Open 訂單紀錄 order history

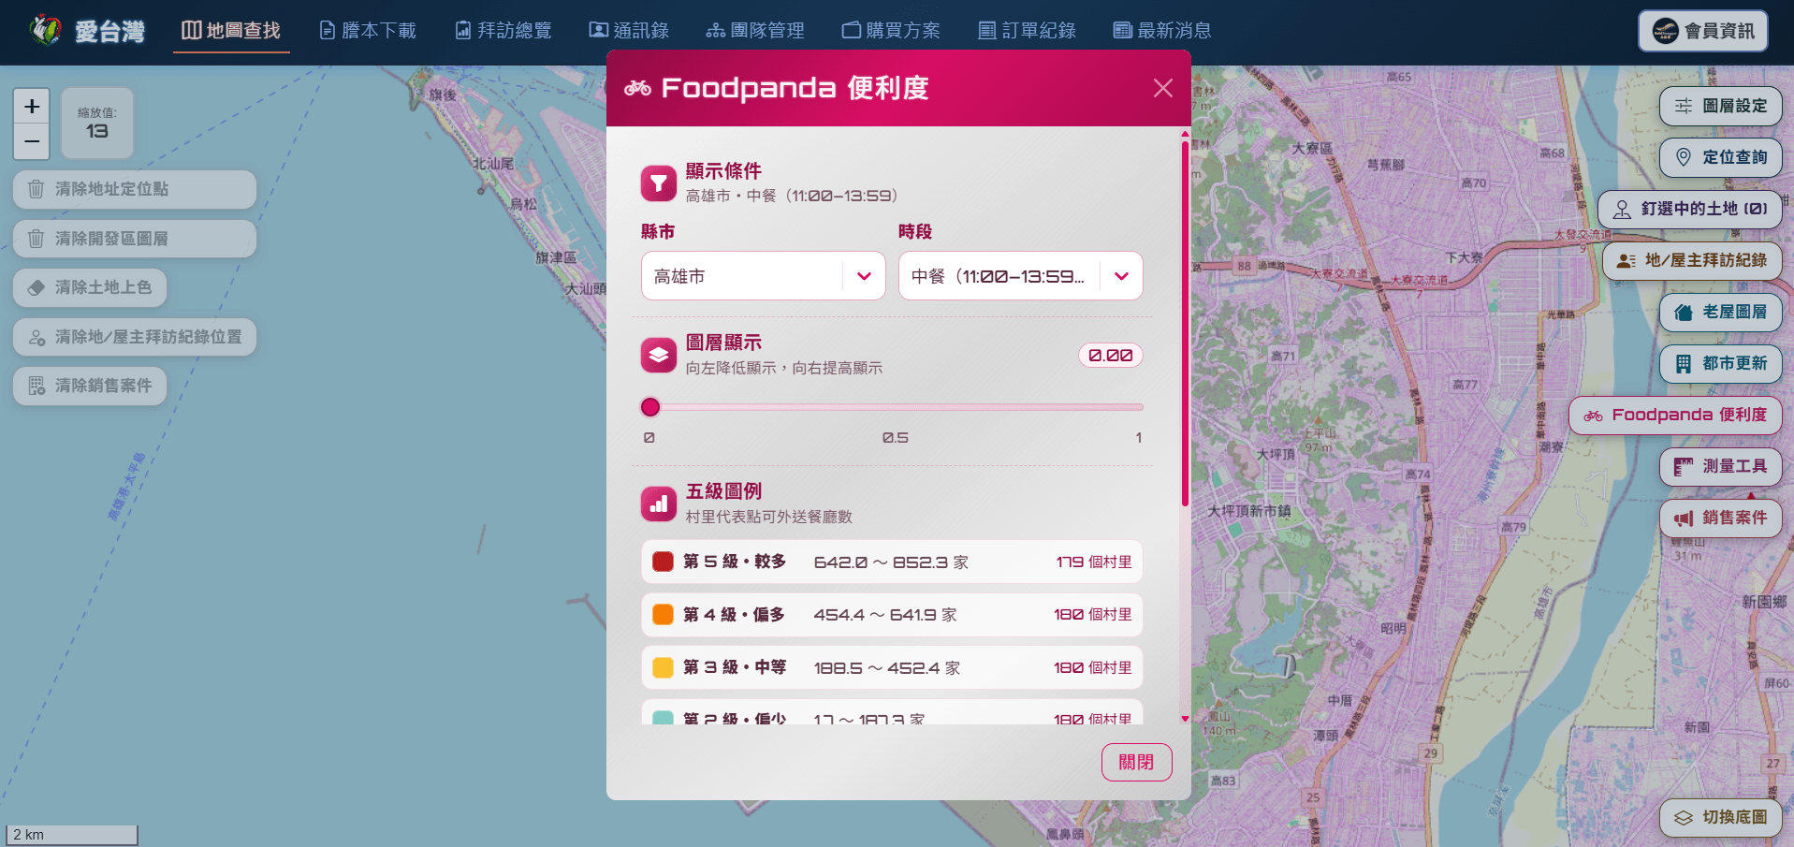click(1027, 31)
